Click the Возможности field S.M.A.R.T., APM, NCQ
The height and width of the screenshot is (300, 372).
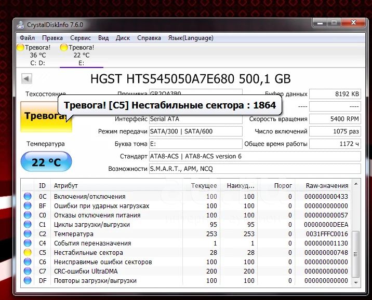point(255,169)
